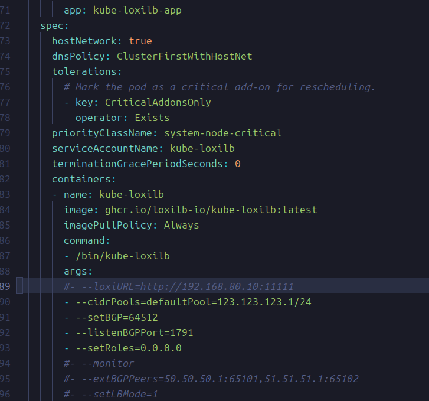Click the --setBGP=64512 argument

coord(116,317)
